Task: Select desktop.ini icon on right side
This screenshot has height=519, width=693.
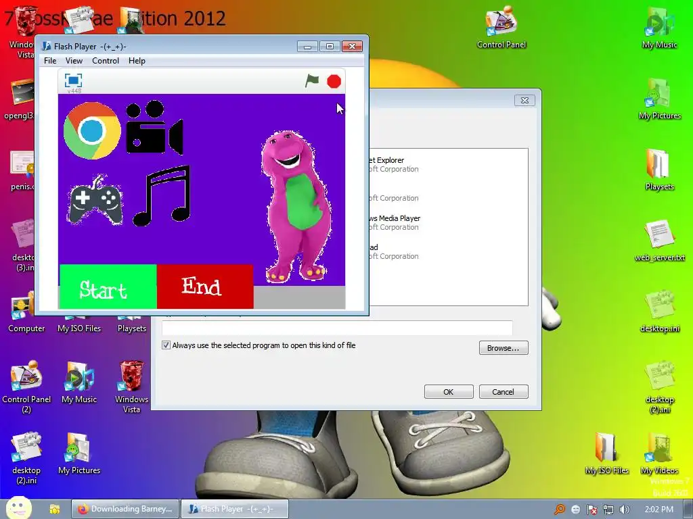Action: click(x=659, y=312)
